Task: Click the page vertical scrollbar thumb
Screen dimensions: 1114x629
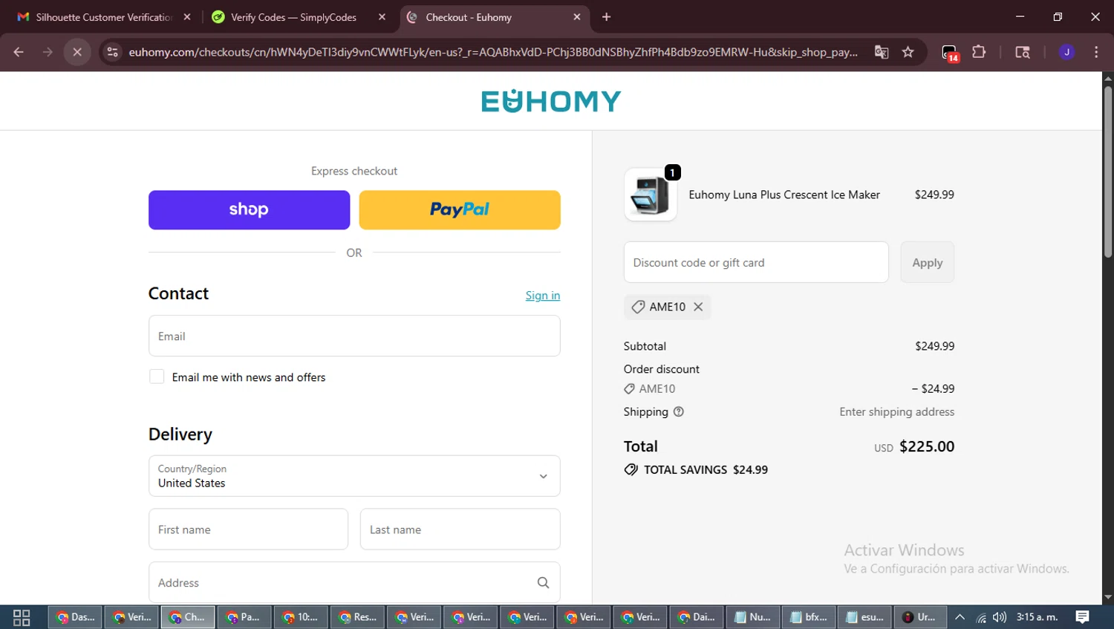Action: [1108, 172]
